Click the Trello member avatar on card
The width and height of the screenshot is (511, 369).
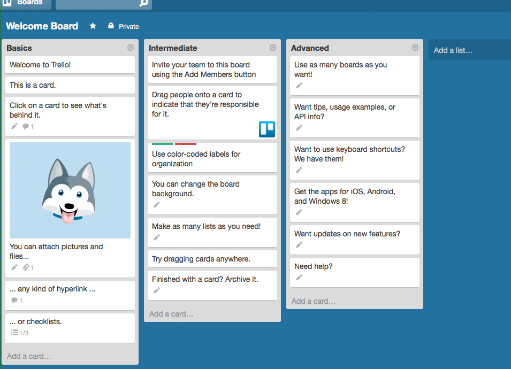(x=267, y=129)
